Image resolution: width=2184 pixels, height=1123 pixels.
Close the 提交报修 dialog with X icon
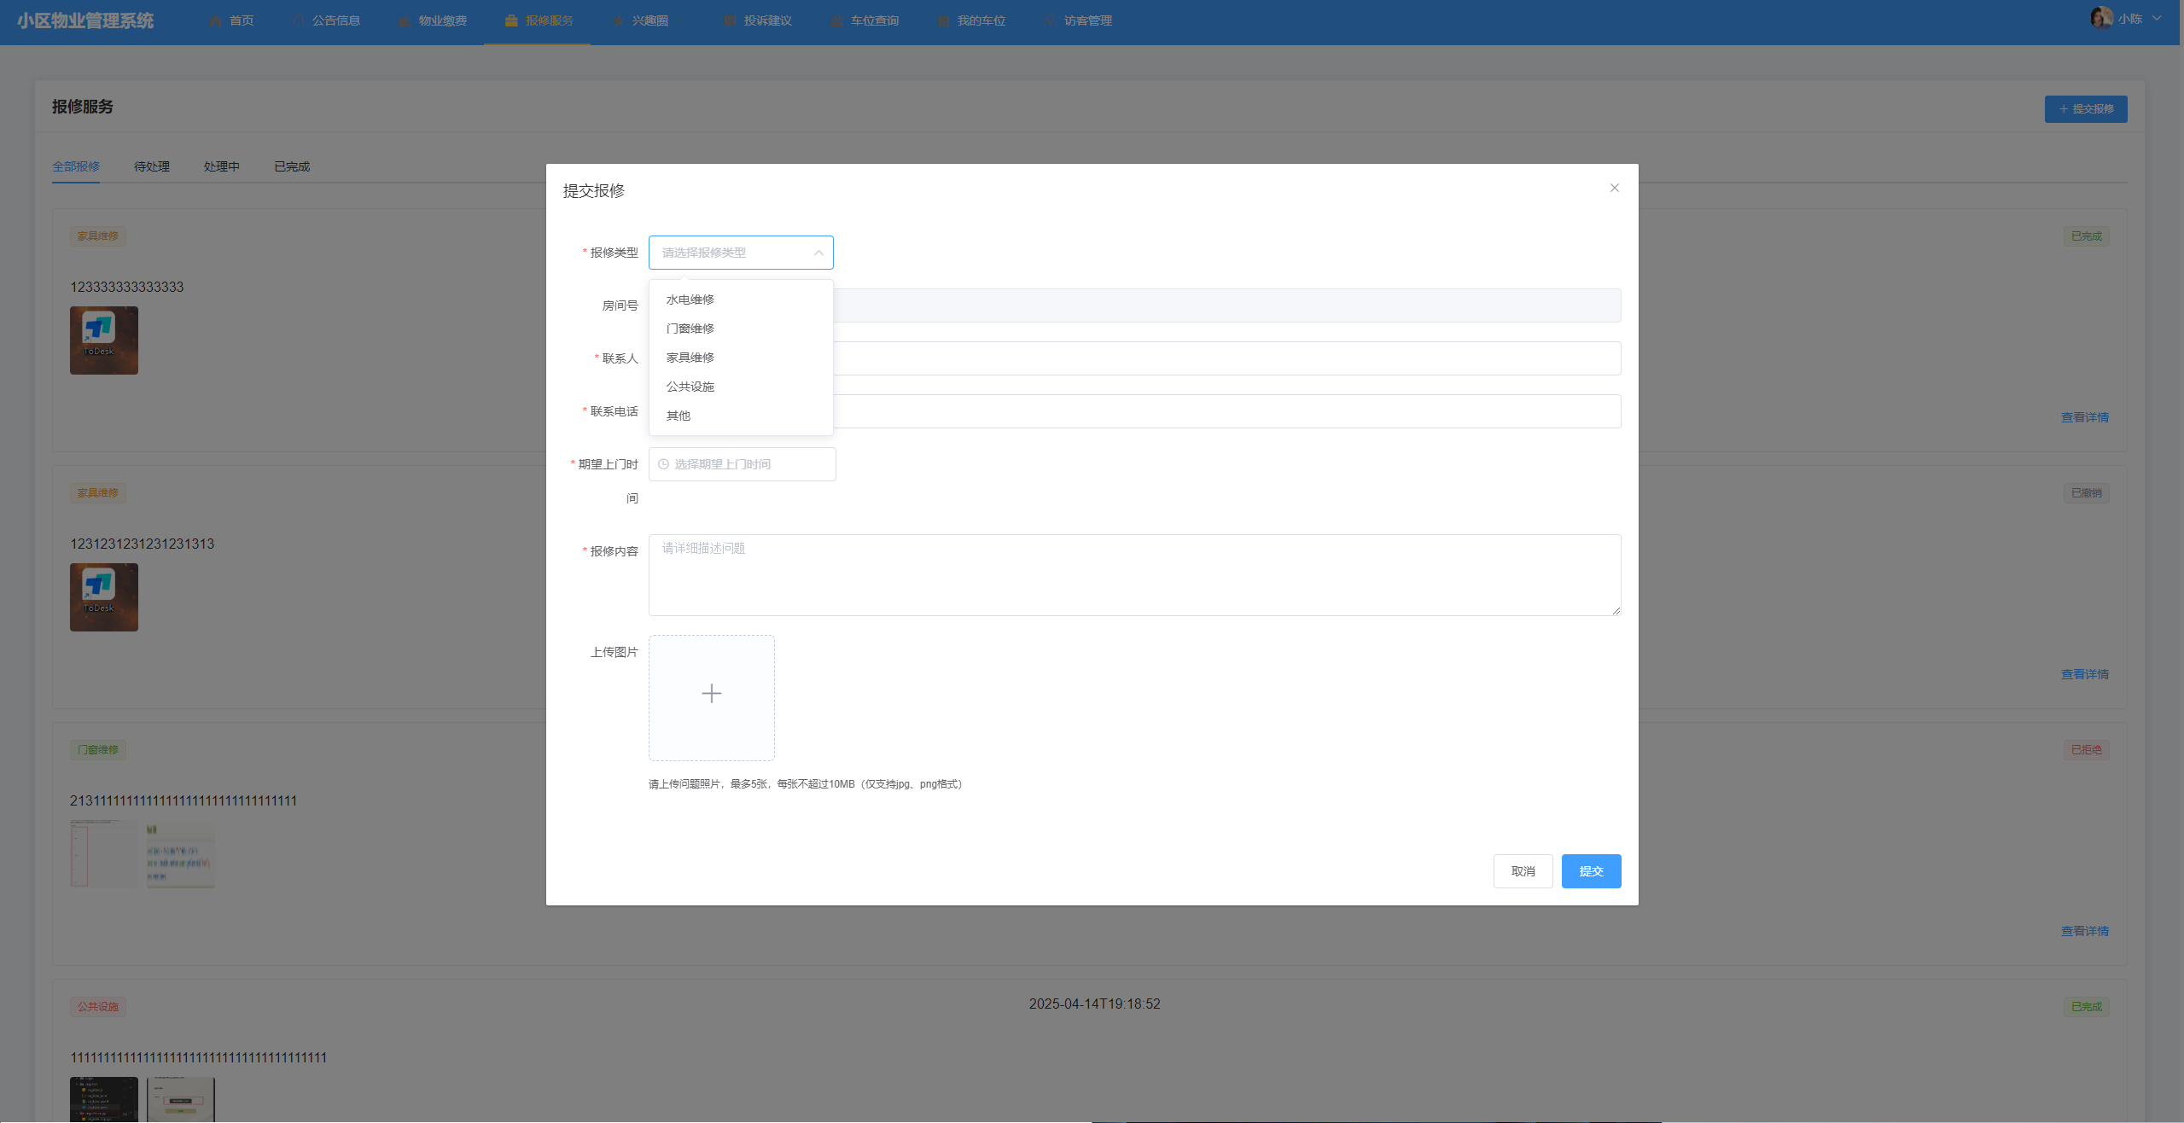1614,188
